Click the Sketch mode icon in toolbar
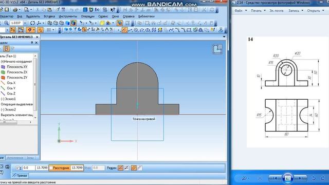Viewport: 329px width, 185px height. point(21,30)
